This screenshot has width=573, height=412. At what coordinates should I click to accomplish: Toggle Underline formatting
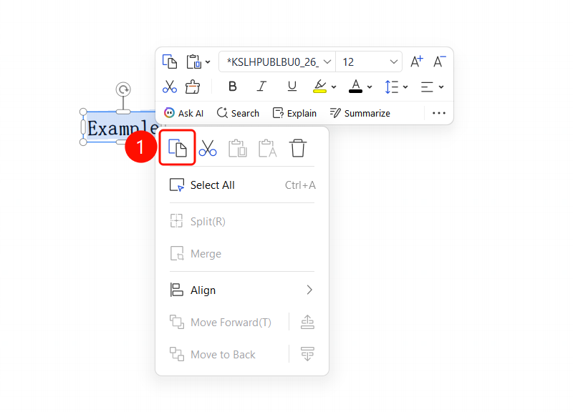(x=292, y=87)
